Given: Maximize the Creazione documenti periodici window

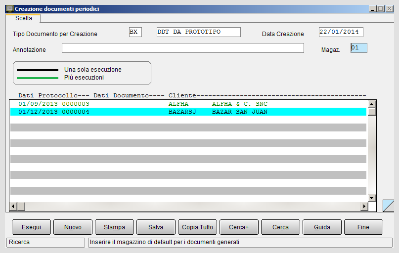Looking at the screenshot, I should pyautogui.click(x=381, y=9).
